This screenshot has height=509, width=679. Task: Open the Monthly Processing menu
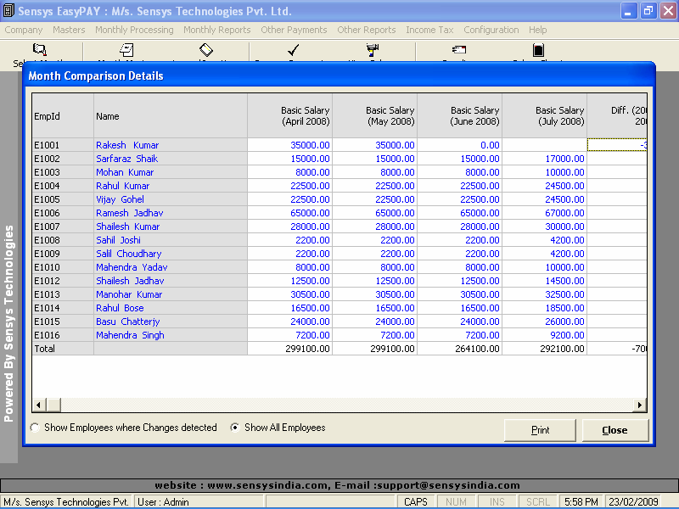click(x=134, y=30)
